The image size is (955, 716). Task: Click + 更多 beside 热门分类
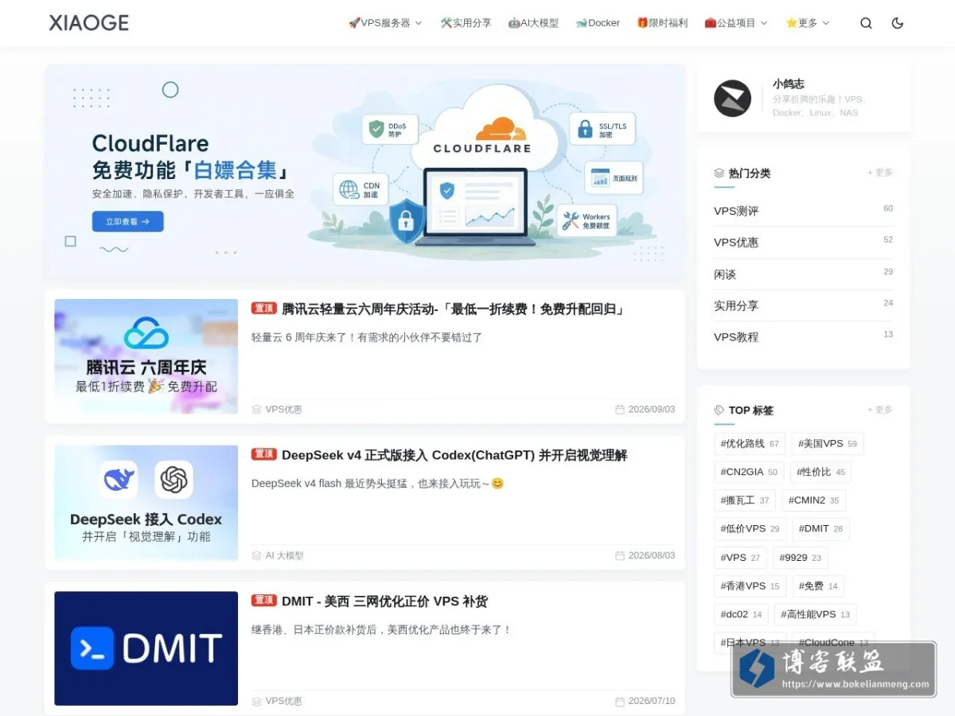[880, 173]
